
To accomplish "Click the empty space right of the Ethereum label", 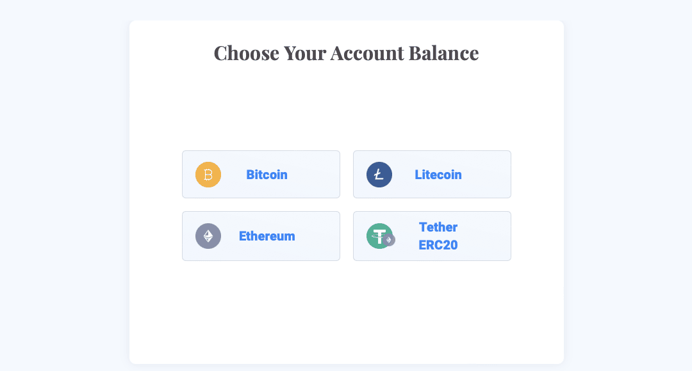I will pos(317,236).
